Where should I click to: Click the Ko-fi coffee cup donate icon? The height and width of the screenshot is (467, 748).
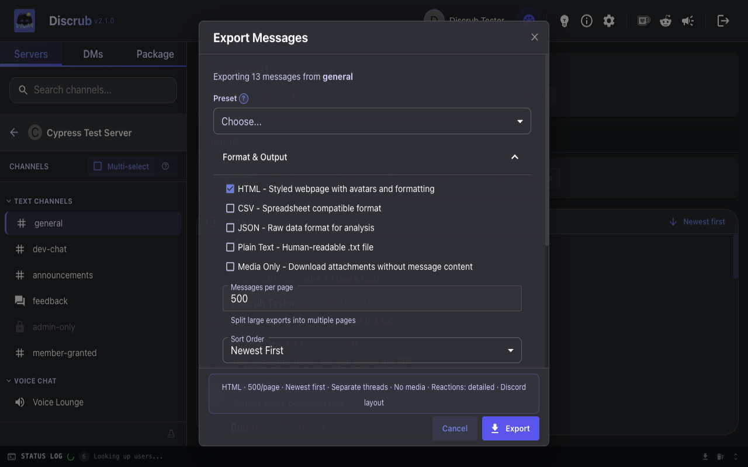tap(643, 21)
